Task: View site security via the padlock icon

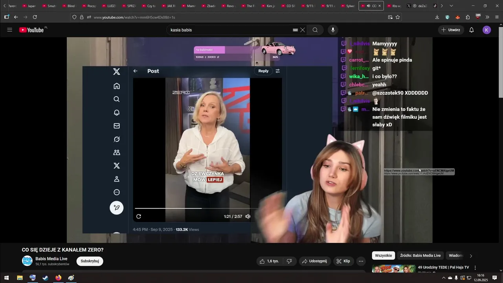Action: click(82, 17)
